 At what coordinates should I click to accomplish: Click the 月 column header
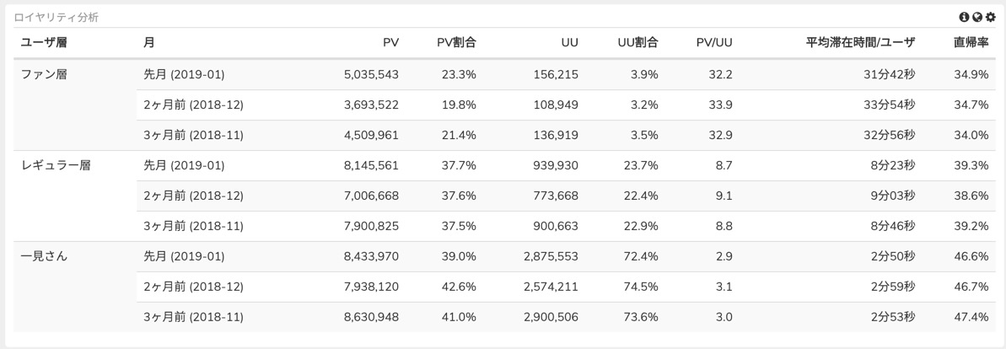click(x=149, y=43)
